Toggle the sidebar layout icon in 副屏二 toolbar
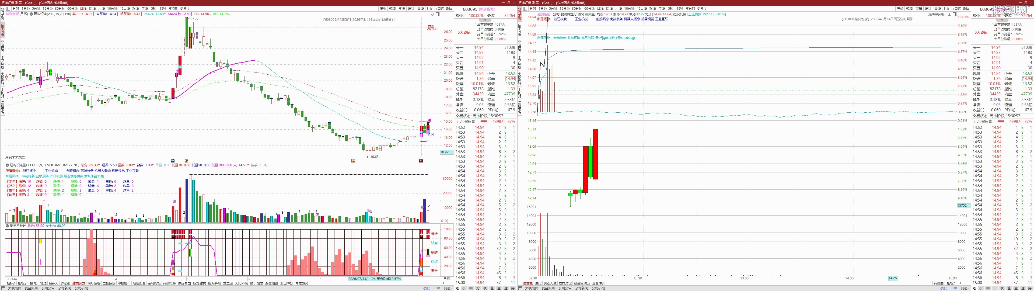 pos(8,8)
